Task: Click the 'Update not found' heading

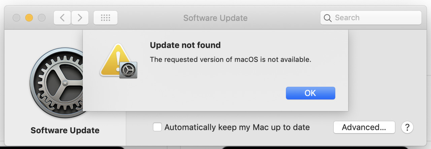Action: 185,45
